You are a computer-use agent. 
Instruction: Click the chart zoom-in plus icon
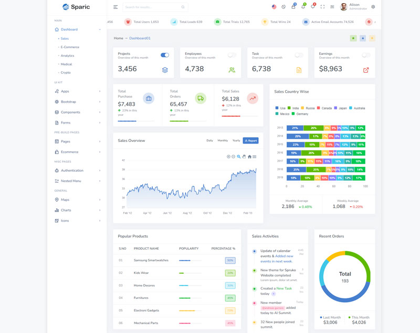click(x=228, y=157)
